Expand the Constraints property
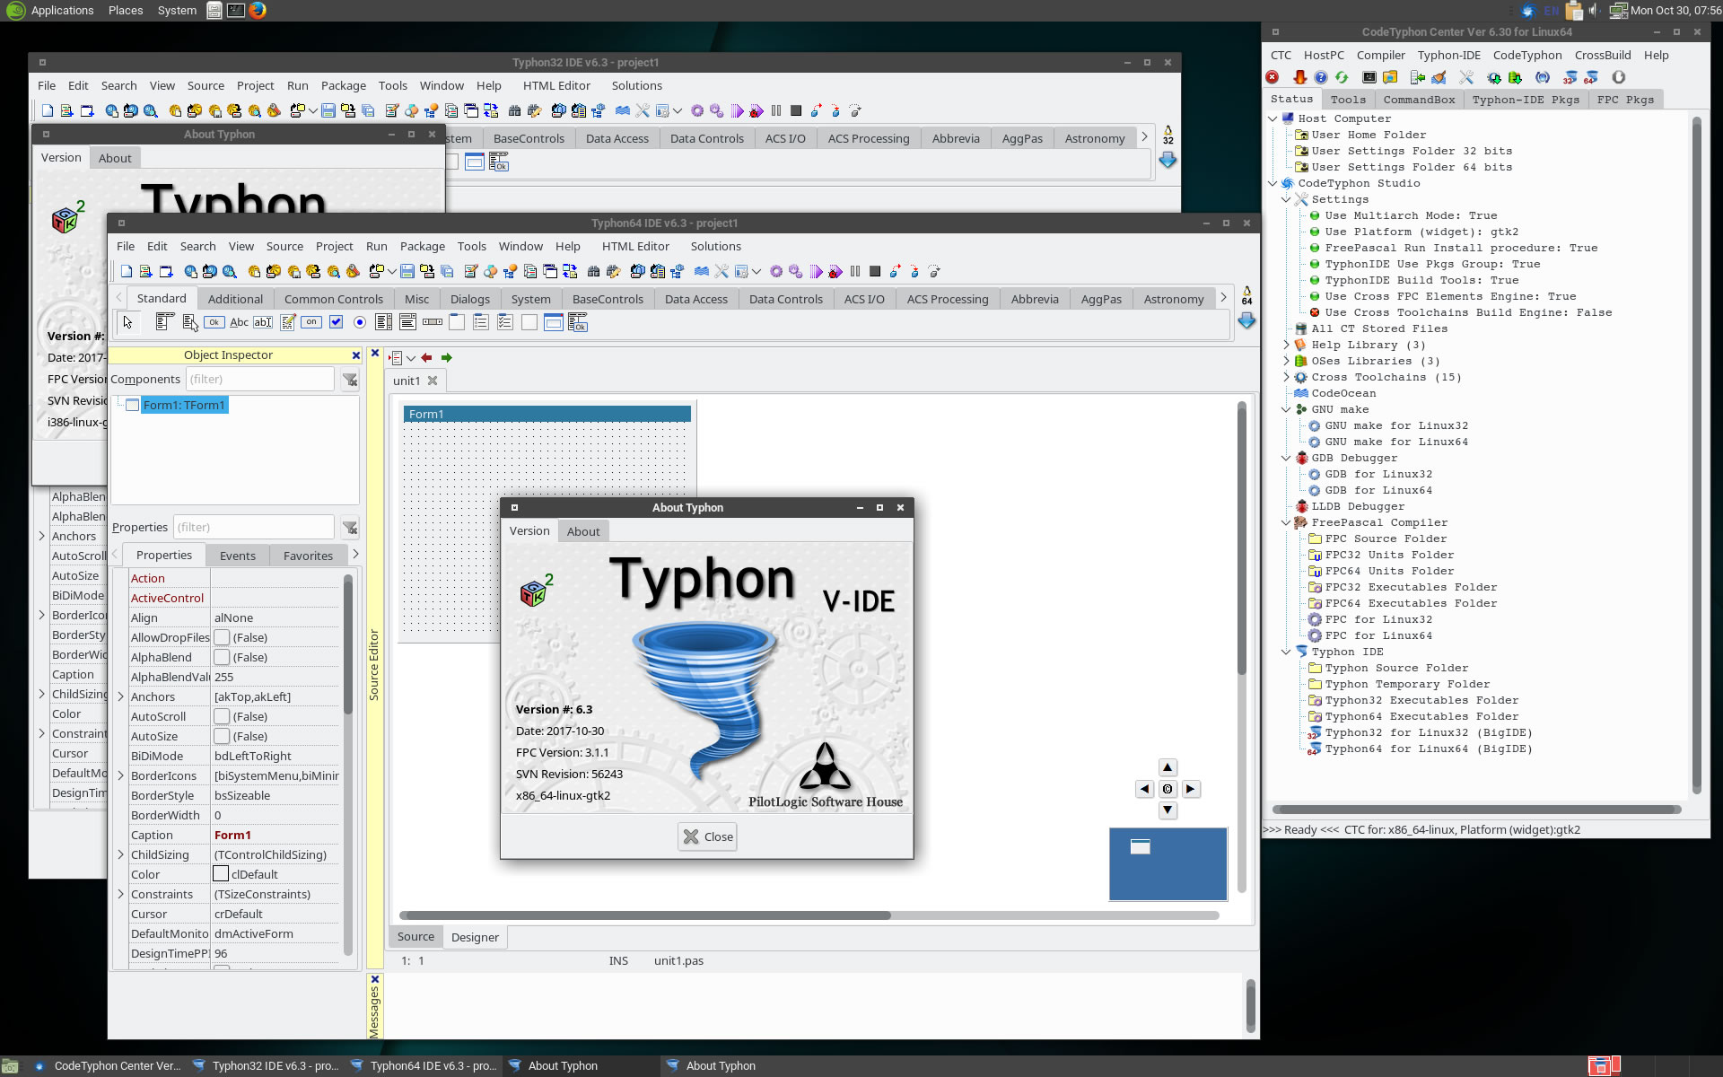1723x1077 pixels. point(120,894)
